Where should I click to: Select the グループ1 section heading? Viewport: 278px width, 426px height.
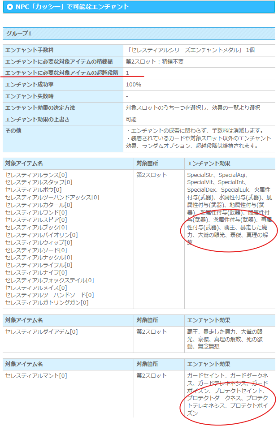pos(19,34)
